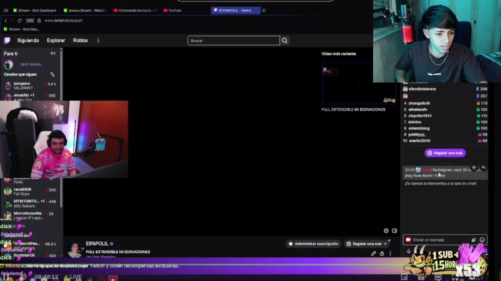Open the most recent video thumbnail
Screen dimensions: 501x281
pos(359,83)
